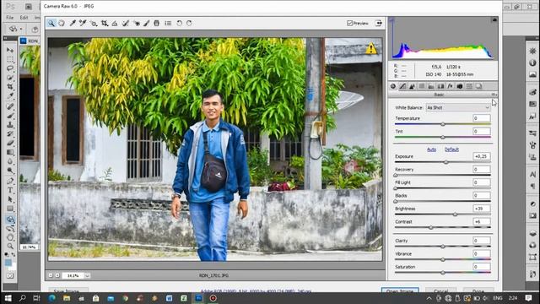Select Photoshop Clone Stamp tool
The width and height of the screenshot is (540, 304).
(x=10, y=125)
